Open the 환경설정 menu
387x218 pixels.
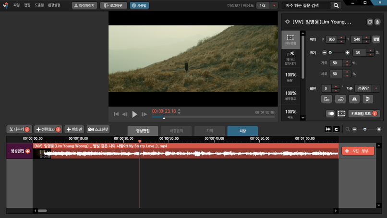click(54, 5)
